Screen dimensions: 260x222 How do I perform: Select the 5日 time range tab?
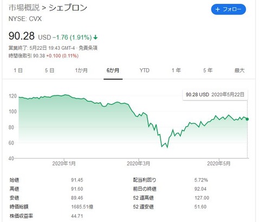click(50, 70)
